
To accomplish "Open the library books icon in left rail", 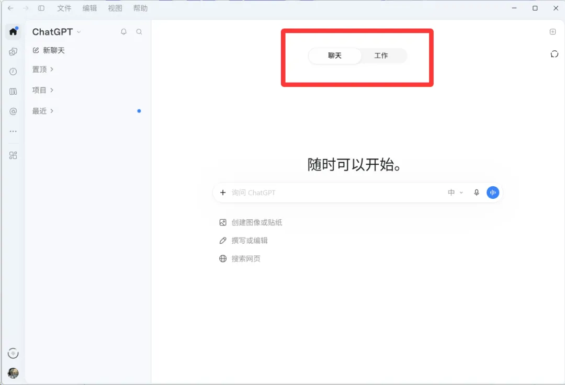I will pyautogui.click(x=13, y=92).
